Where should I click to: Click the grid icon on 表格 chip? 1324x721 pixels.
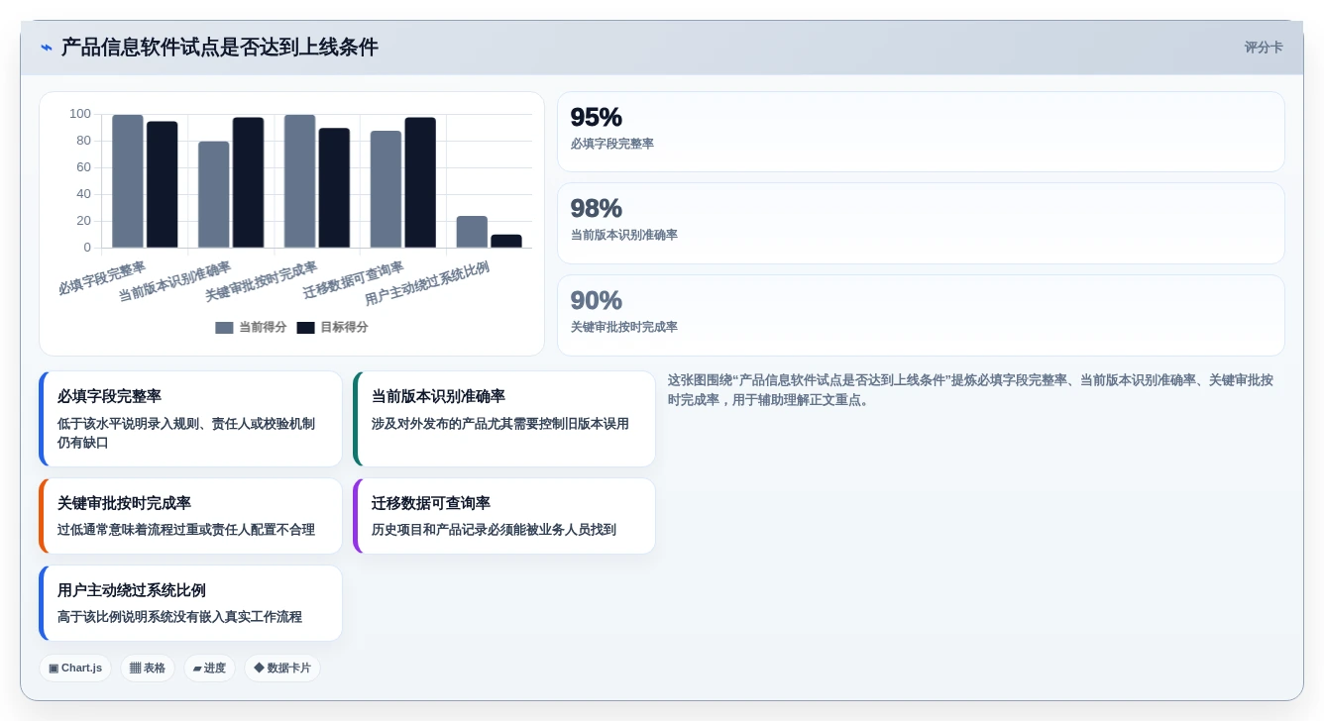(135, 669)
